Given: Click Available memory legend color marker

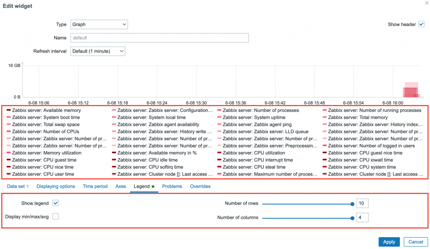Looking at the screenshot, I should [9, 110].
